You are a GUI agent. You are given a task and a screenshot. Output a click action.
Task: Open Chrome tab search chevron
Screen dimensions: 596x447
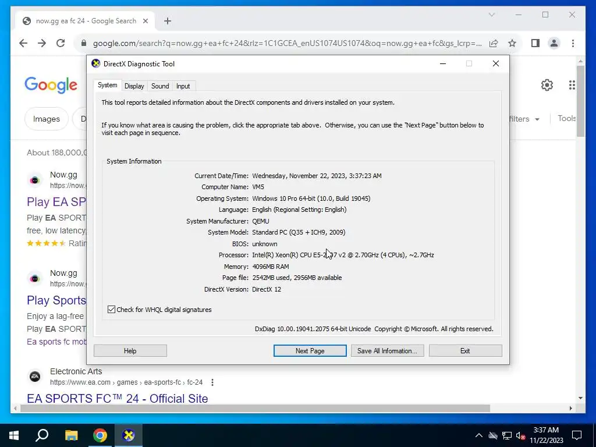(491, 15)
